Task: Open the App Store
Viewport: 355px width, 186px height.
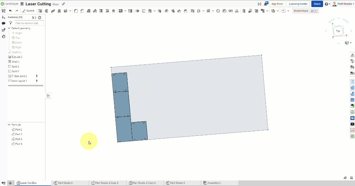Action: (x=277, y=4)
